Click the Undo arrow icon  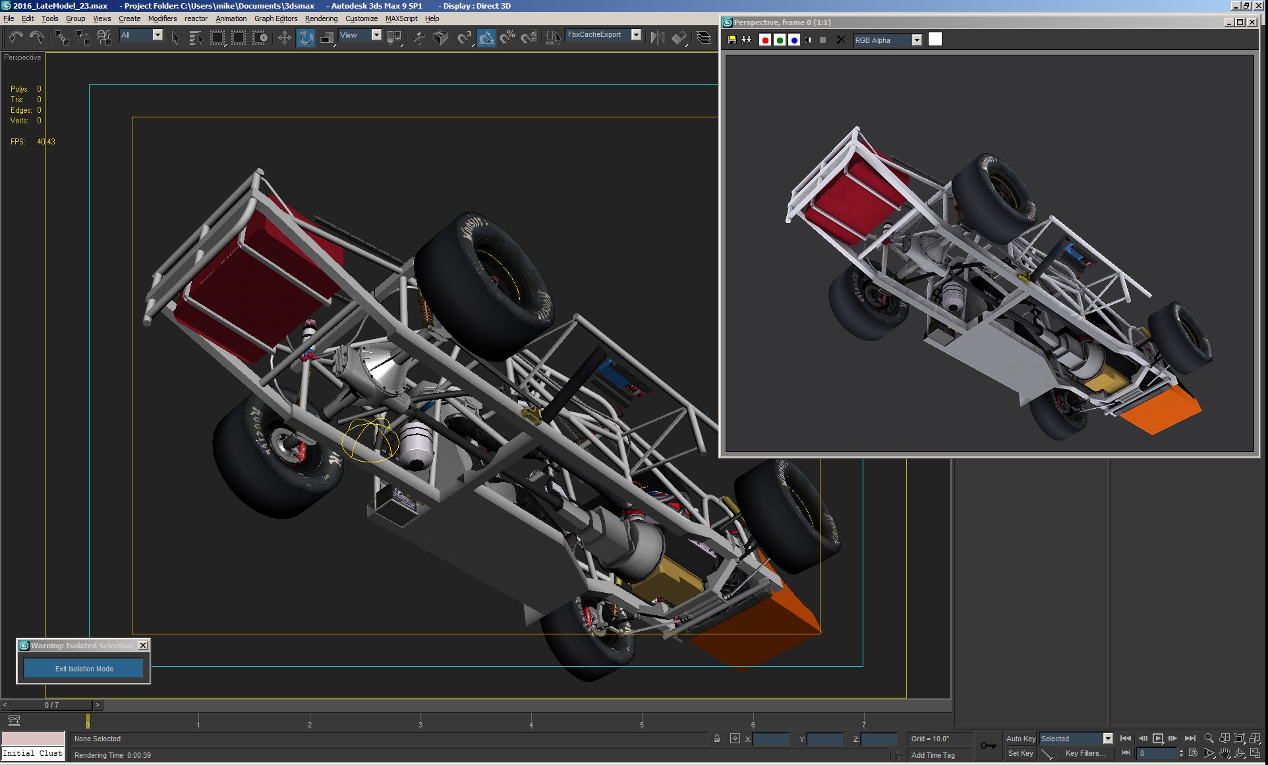pos(16,38)
